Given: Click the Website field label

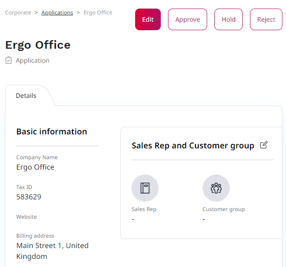Looking at the screenshot, I should 27,217.
